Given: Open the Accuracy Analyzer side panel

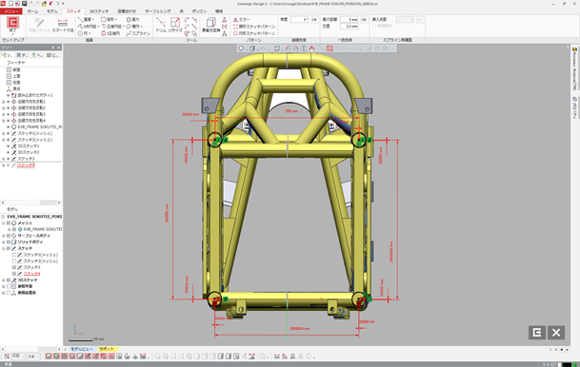Looking at the screenshot, I should pos(574,69).
